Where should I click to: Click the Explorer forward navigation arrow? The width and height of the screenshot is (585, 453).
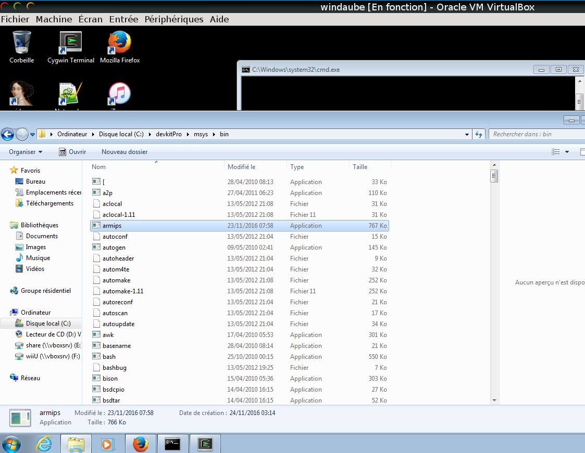click(x=22, y=135)
